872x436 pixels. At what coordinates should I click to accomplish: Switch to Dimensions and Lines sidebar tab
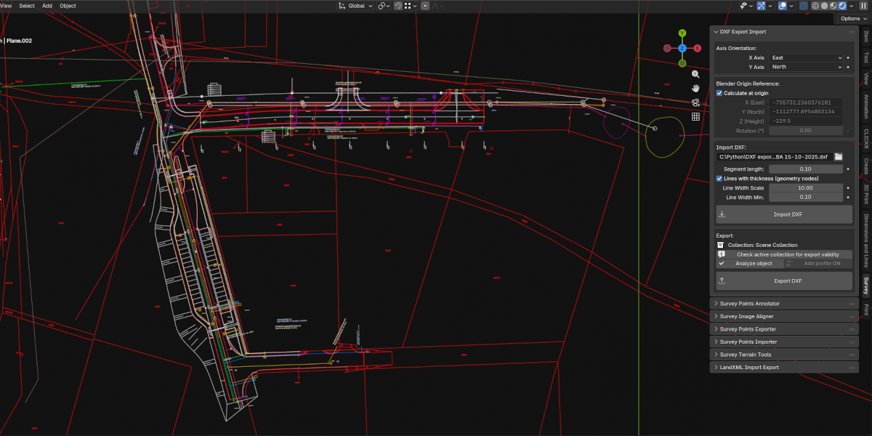(x=865, y=240)
